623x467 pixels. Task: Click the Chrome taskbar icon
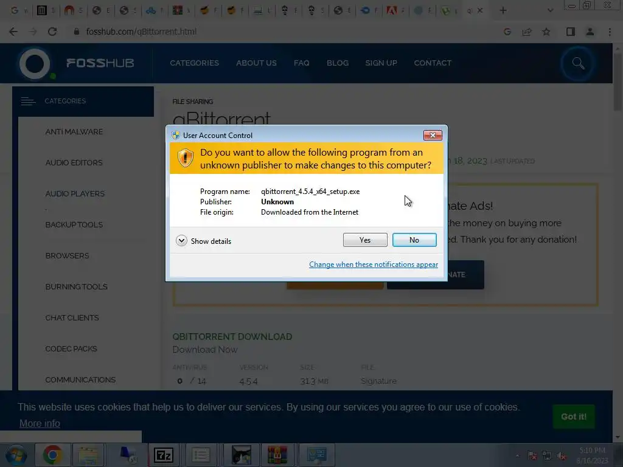(x=52, y=455)
